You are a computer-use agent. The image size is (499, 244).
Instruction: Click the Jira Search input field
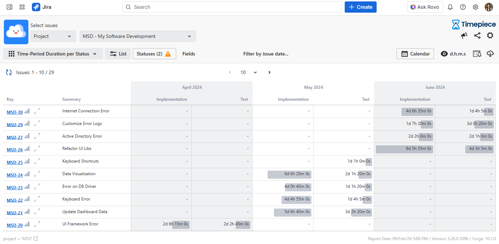[x=232, y=7]
